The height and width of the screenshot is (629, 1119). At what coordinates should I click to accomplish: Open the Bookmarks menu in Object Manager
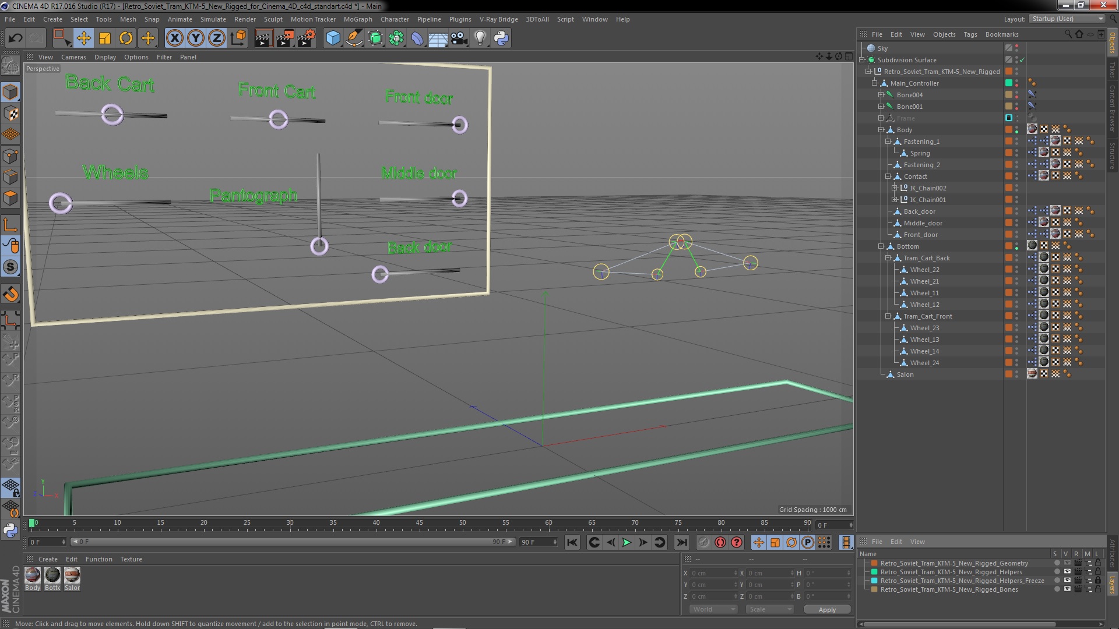(1002, 34)
